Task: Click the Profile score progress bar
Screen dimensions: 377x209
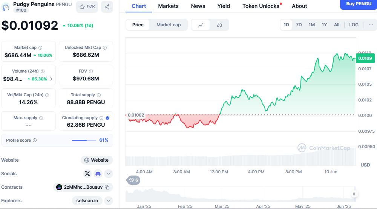Action: pyautogui.click(x=84, y=140)
